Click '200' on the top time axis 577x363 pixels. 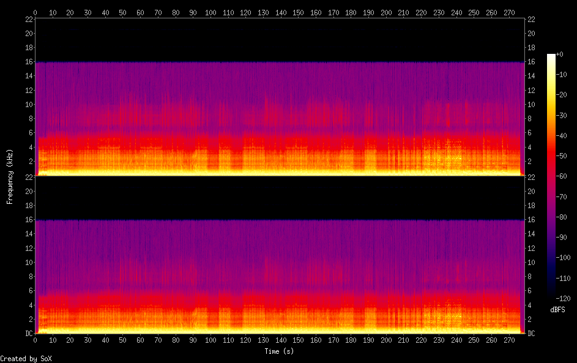tap(386, 12)
